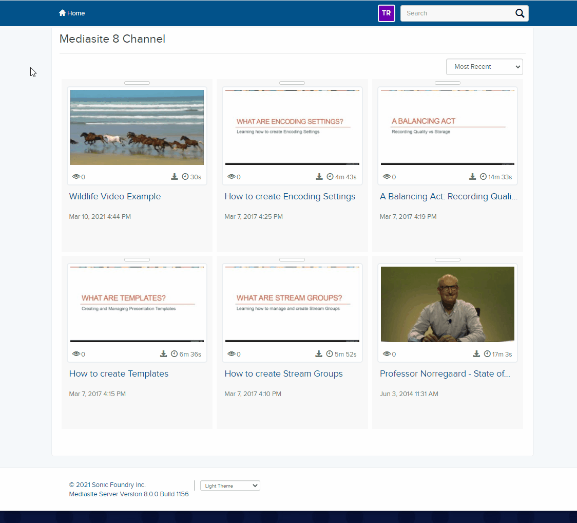
Task: Click the What Are Stream Groups thumbnail
Action: [292, 305]
